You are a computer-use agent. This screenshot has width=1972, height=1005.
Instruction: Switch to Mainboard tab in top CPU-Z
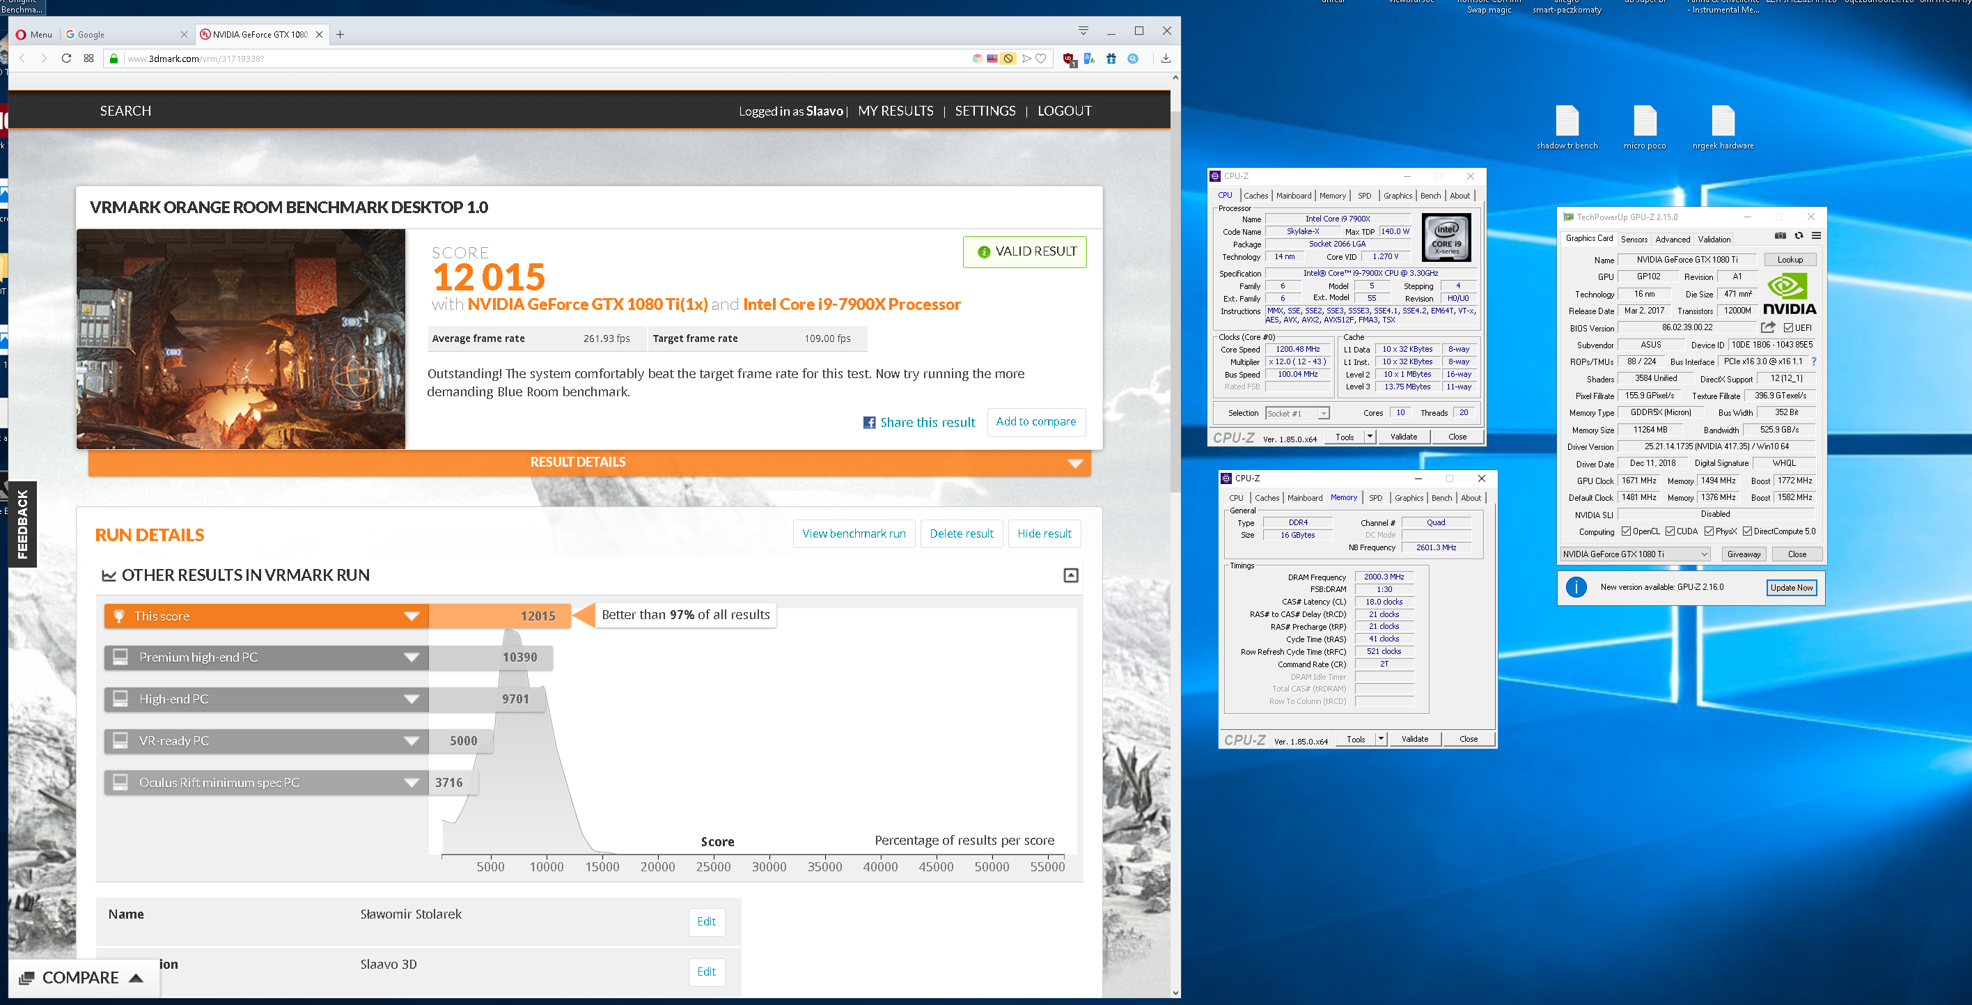tap(1294, 196)
